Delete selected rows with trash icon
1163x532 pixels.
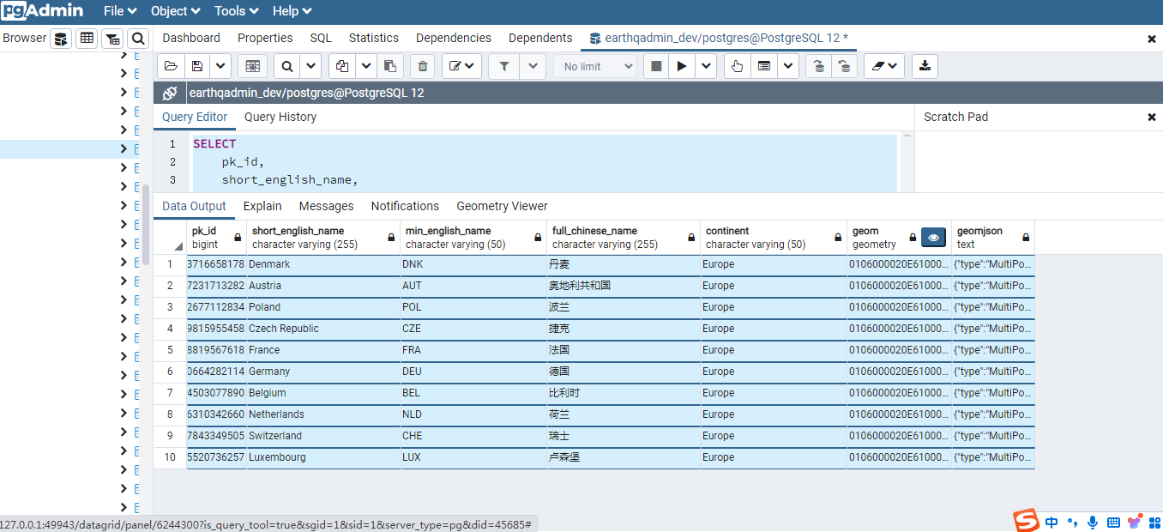[x=422, y=66]
